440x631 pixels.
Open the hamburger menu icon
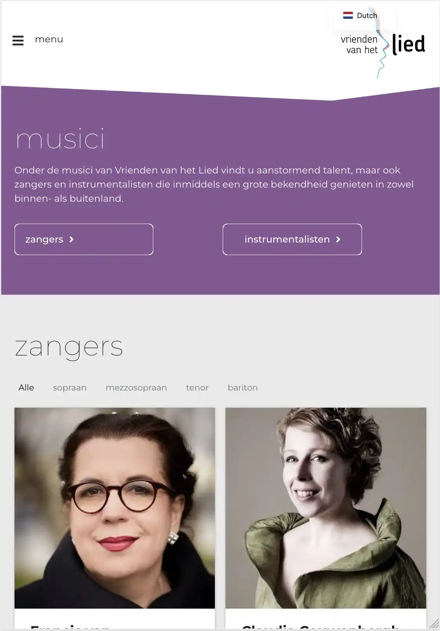pyautogui.click(x=18, y=40)
